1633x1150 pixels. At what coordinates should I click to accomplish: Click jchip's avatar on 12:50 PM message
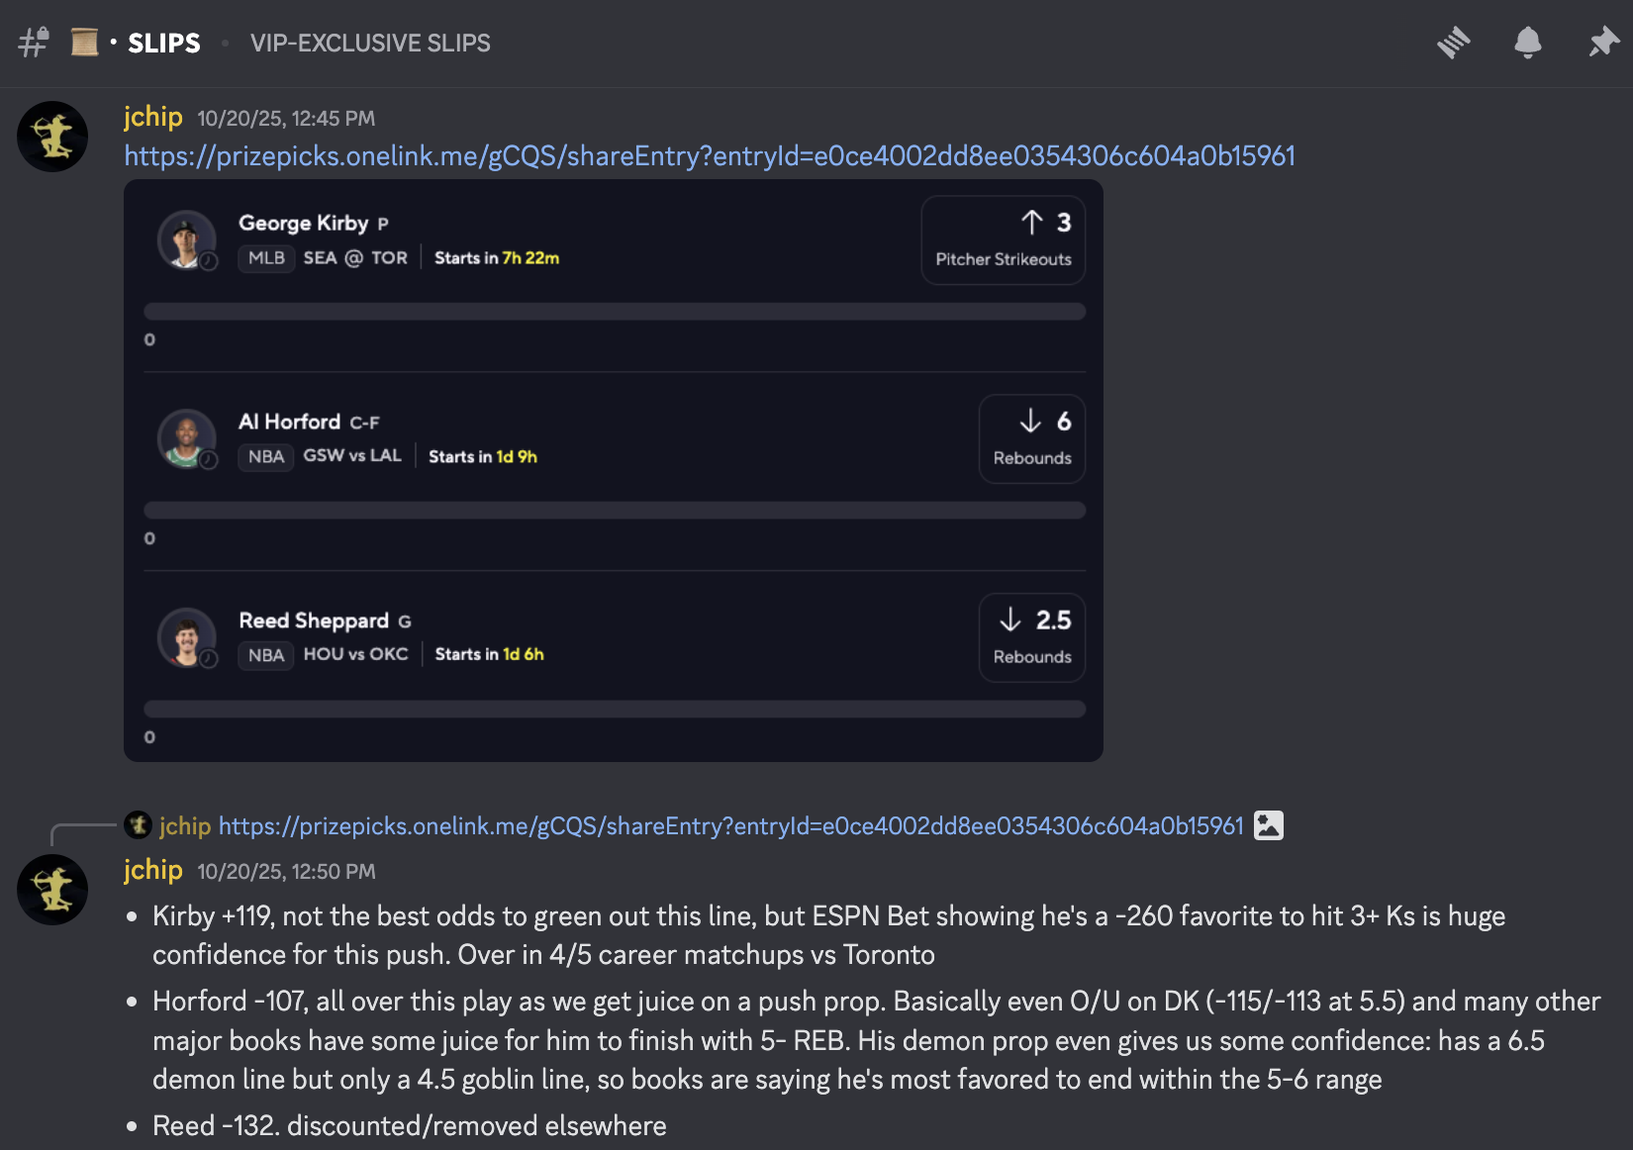point(52,890)
